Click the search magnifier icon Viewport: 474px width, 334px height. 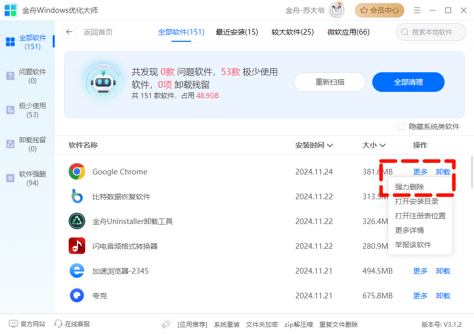click(404, 31)
